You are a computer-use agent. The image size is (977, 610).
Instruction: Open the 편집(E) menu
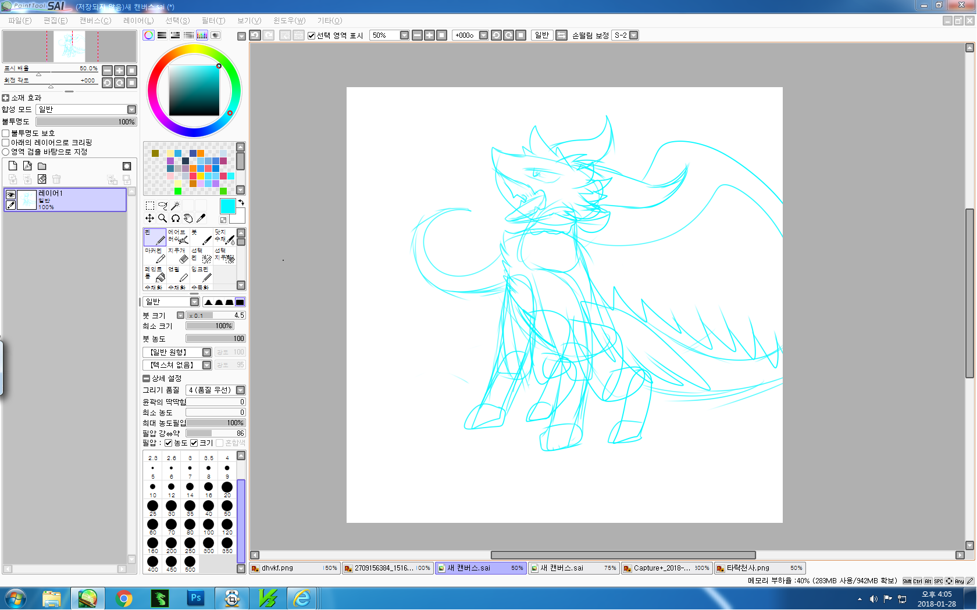coord(56,21)
